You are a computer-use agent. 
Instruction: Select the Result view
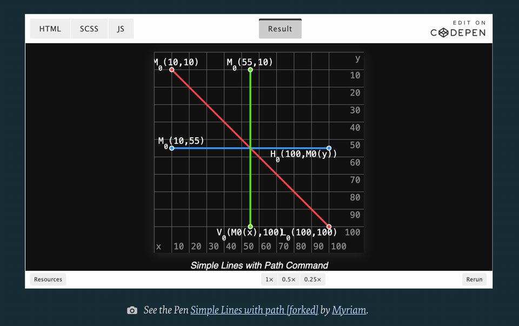coord(280,29)
